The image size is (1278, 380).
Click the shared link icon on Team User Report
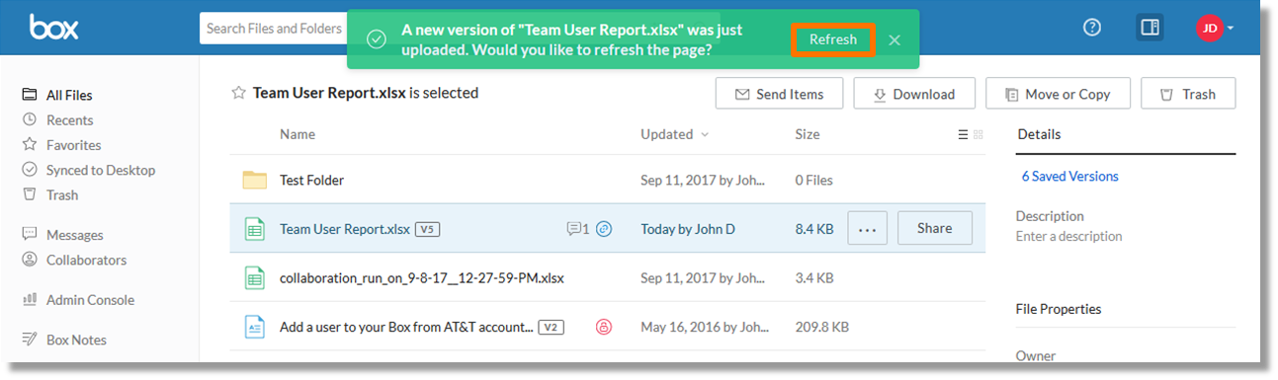tap(604, 229)
